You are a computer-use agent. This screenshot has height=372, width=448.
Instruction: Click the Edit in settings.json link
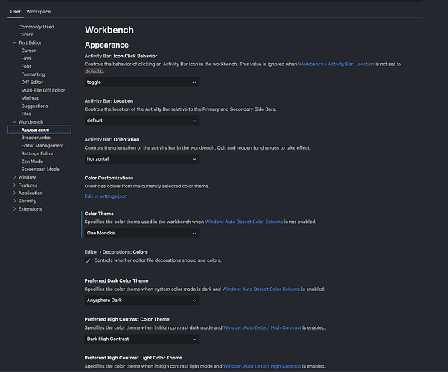tap(106, 196)
